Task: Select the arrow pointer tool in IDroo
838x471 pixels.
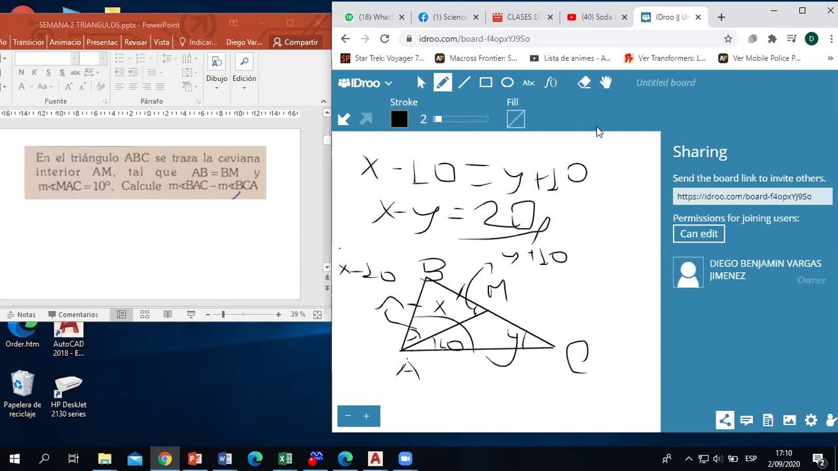Action: click(x=421, y=82)
